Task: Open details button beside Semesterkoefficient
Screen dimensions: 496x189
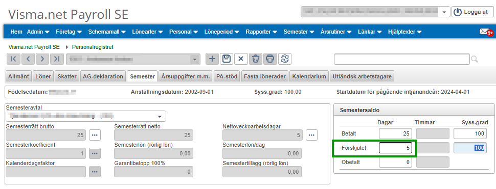Action: (x=95, y=153)
